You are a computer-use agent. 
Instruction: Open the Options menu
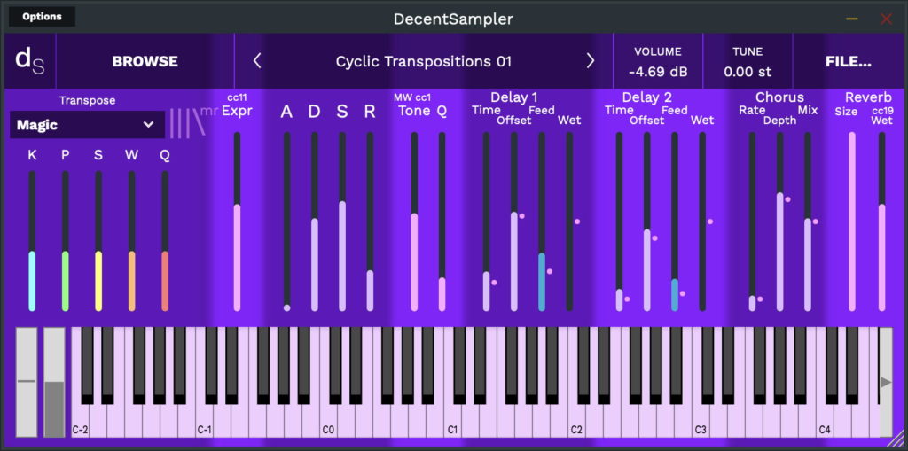click(42, 16)
